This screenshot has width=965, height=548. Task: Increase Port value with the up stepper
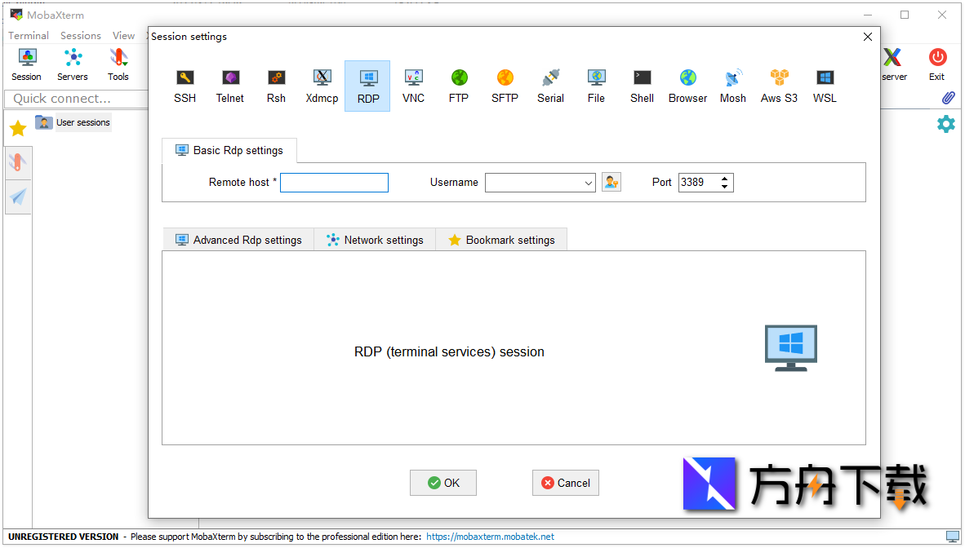(724, 179)
